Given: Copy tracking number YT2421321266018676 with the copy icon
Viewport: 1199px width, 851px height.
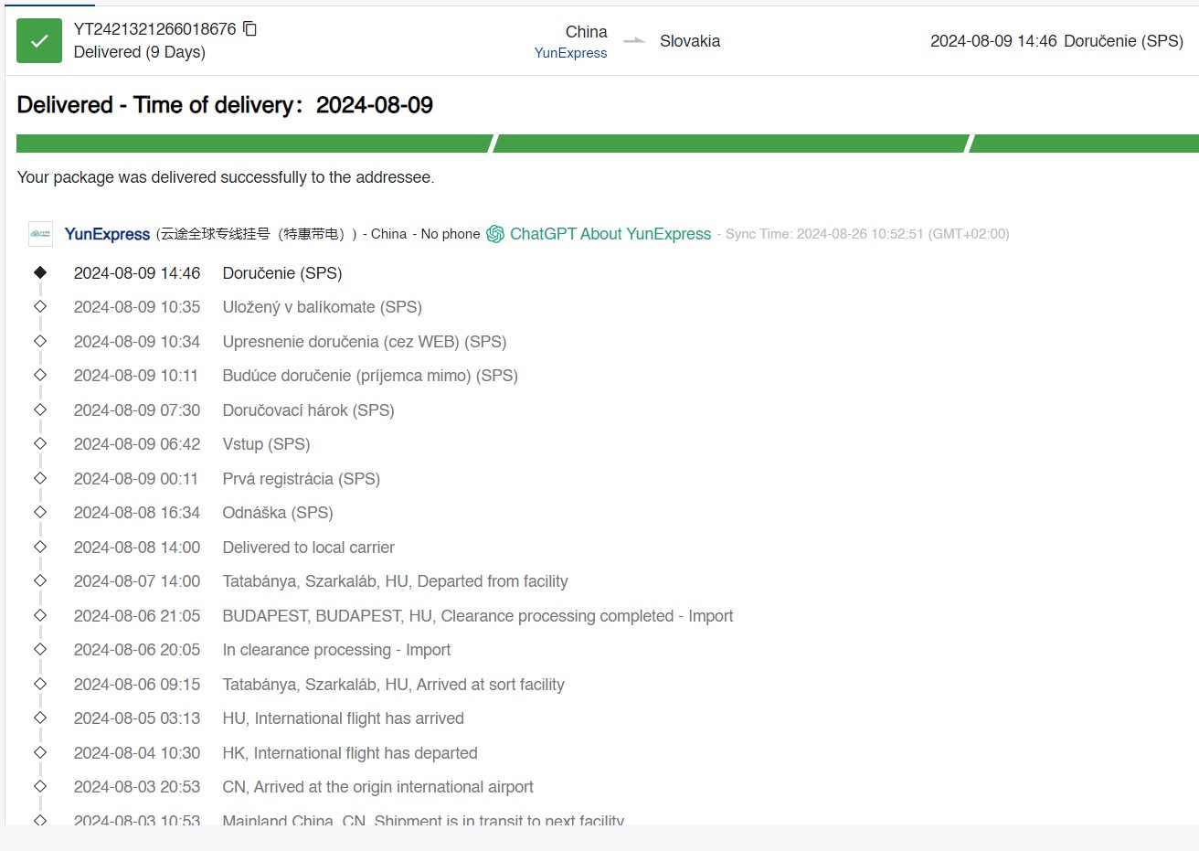Looking at the screenshot, I should (249, 29).
